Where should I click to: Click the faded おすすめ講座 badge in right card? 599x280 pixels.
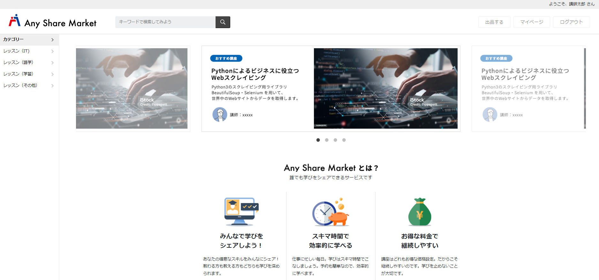point(496,58)
